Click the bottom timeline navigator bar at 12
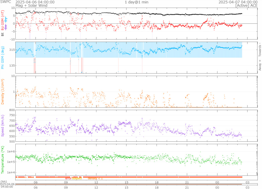The image size is (262, 189). coord(96,185)
